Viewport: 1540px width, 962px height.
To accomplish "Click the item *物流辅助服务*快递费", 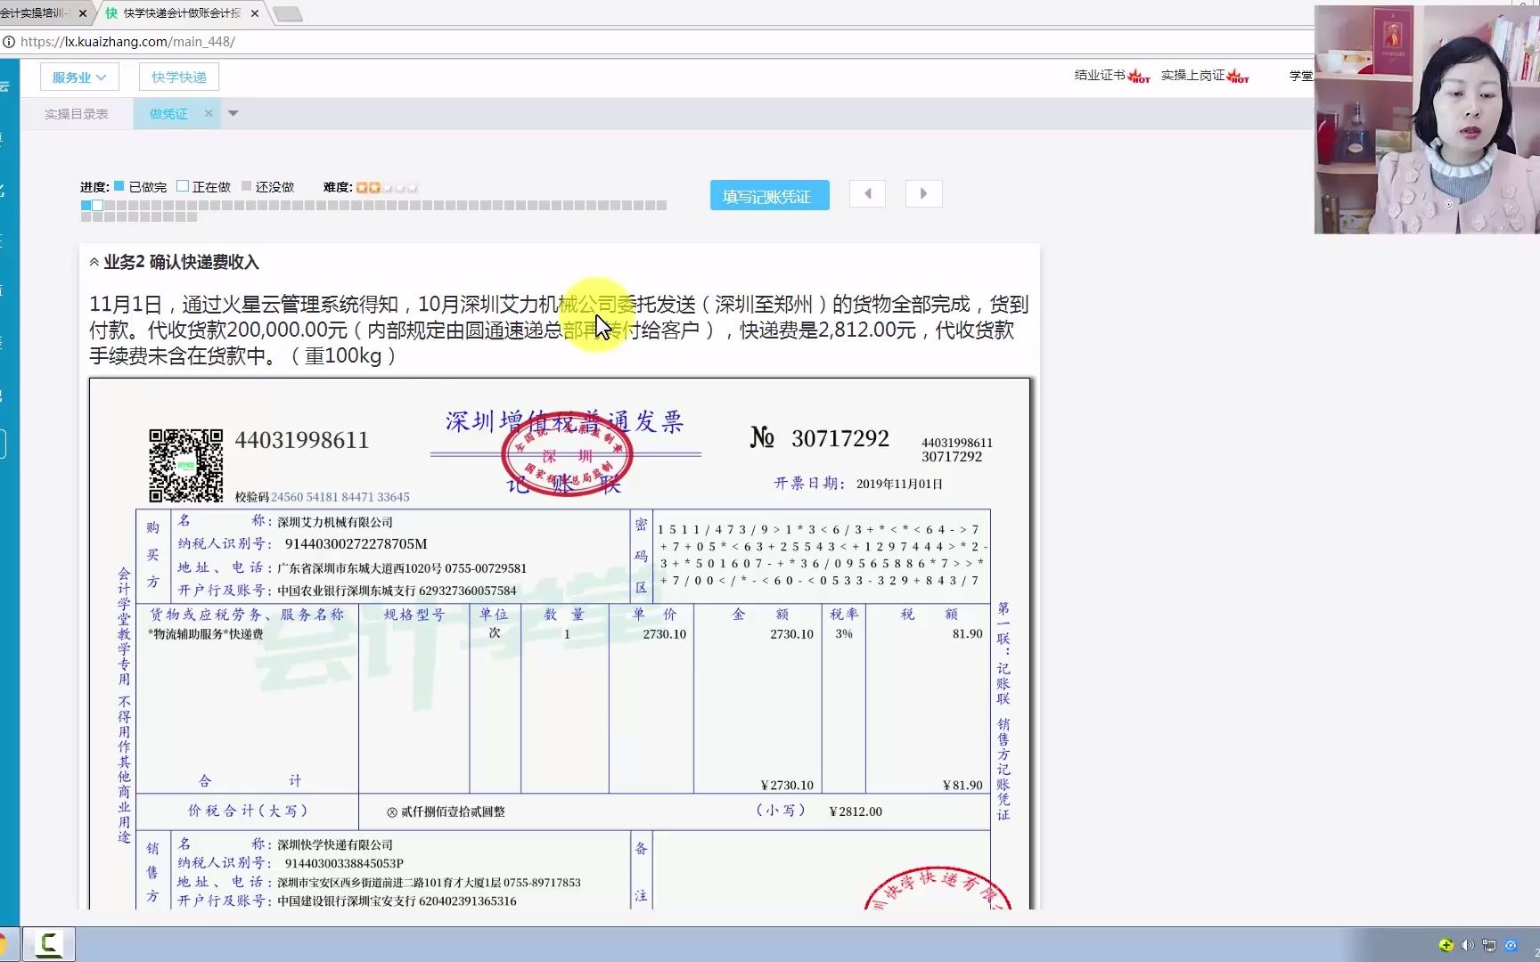I will pyautogui.click(x=206, y=634).
